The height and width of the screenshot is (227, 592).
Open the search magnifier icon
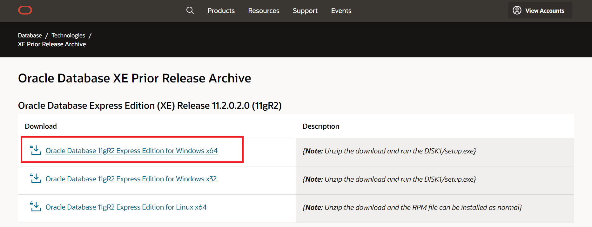tap(190, 10)
